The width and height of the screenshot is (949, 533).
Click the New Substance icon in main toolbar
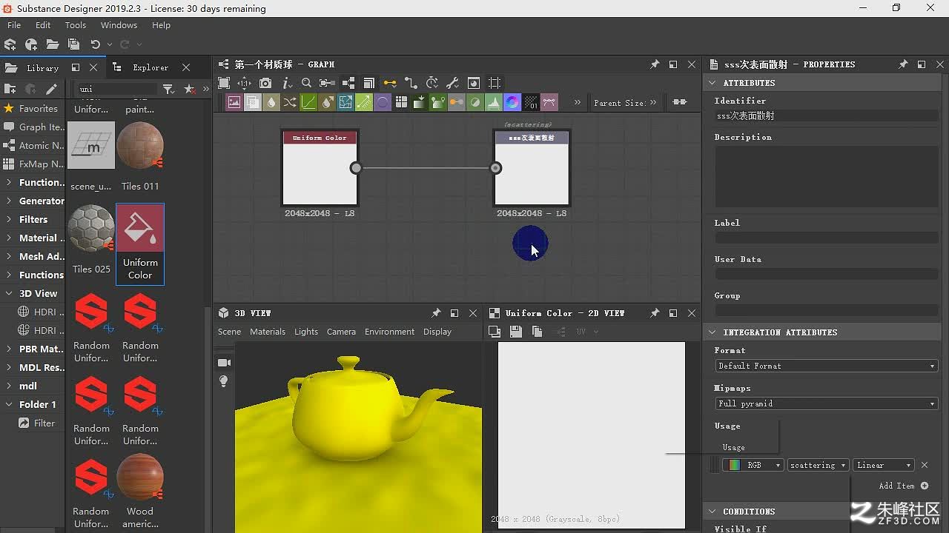click(10, 44)
